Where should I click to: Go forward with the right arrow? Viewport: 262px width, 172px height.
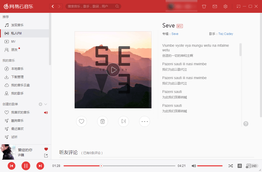[x=59, y=6]
